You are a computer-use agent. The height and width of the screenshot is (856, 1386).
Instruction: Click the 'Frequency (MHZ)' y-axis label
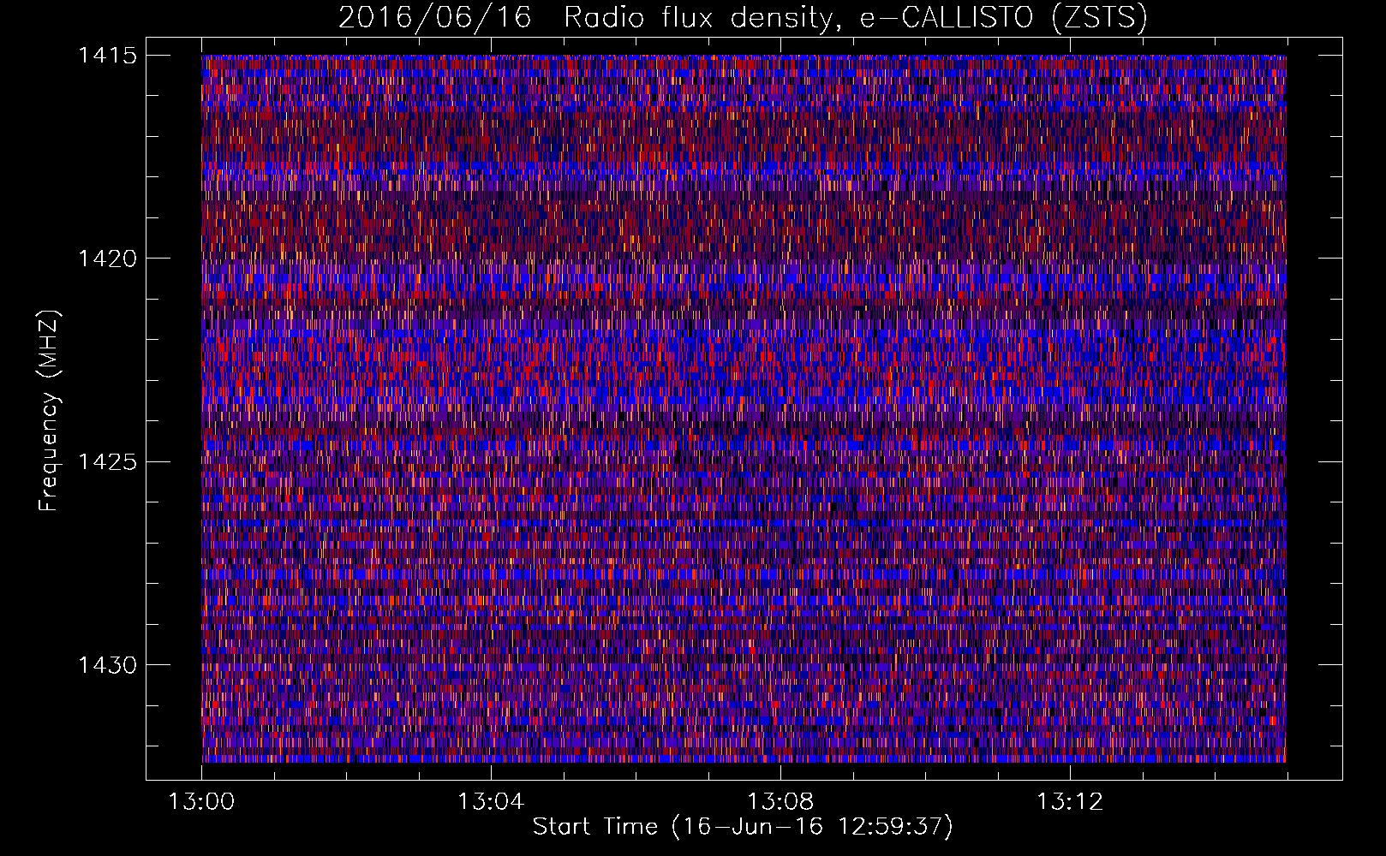coord(49,411)
